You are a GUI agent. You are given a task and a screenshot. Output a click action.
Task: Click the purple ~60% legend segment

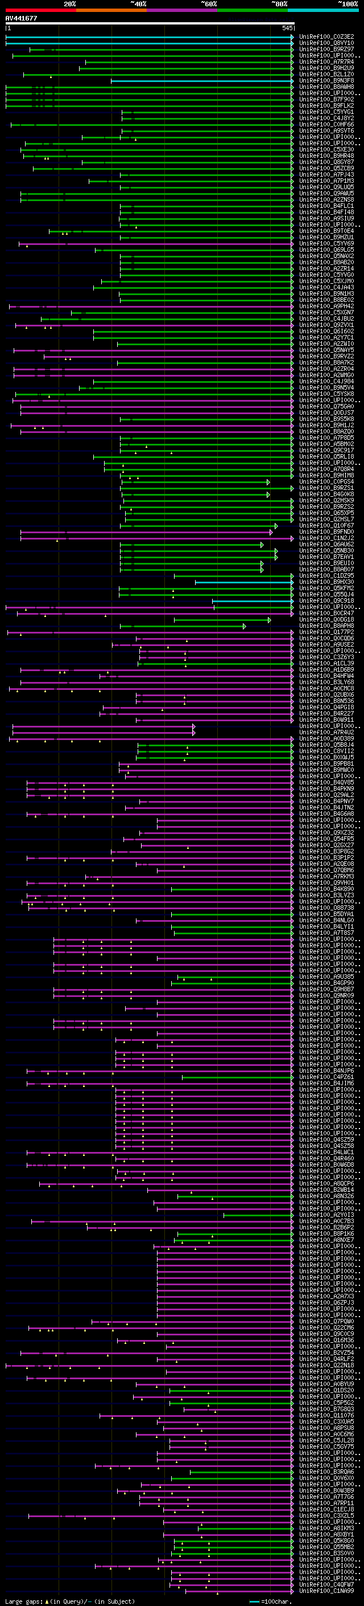click(183, 10)
